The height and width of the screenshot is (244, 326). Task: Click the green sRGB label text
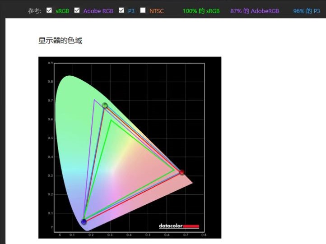tap(62, 11)
